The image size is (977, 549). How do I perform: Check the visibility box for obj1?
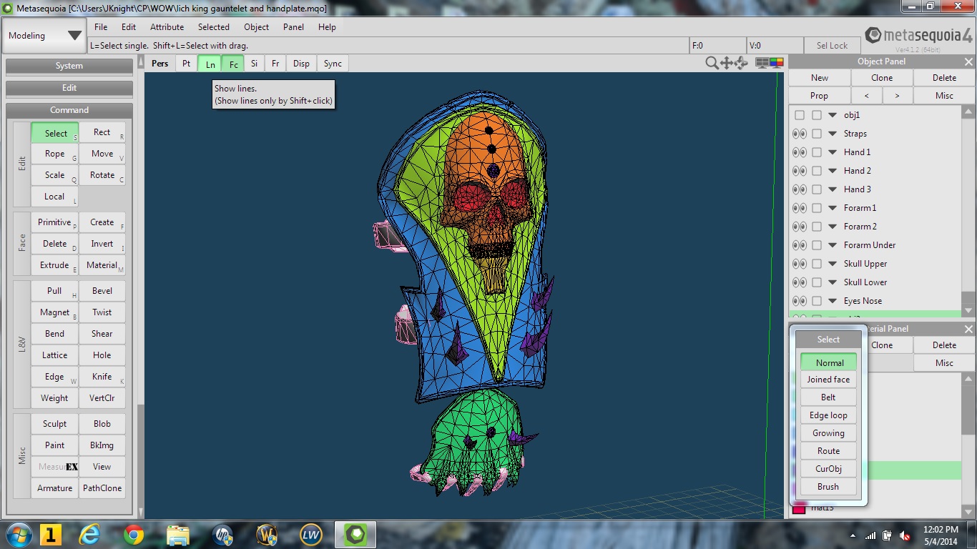click(x=799, y=115)
